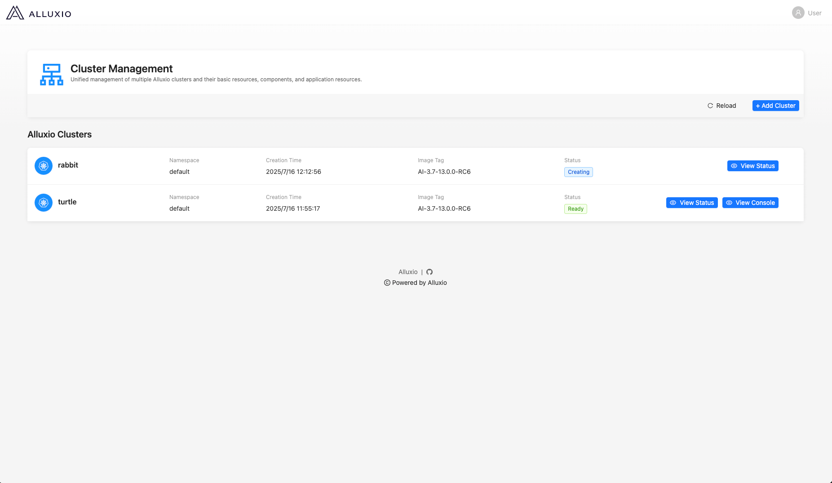View status of rabbit cluster
Image resolution: width=832 pixels, height=483 pixels.
(752, 166)
